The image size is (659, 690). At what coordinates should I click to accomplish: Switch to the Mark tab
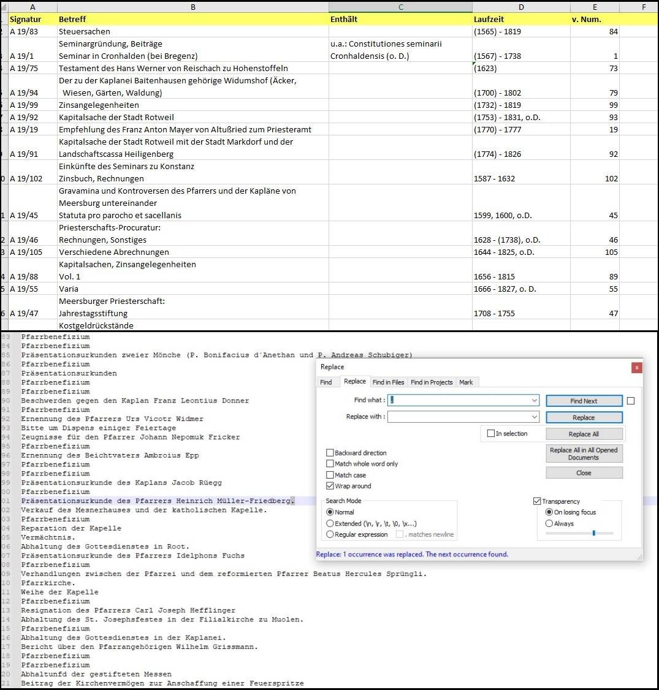[466, 382]
